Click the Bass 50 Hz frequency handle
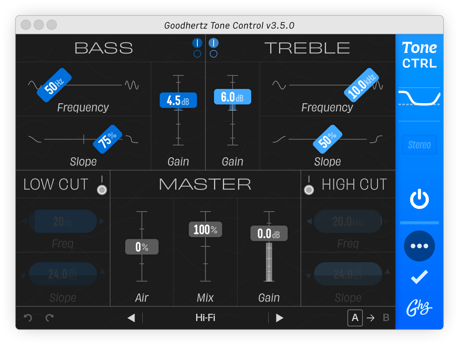The height and width of the screenshot is (345, 459). pos(54,85)
